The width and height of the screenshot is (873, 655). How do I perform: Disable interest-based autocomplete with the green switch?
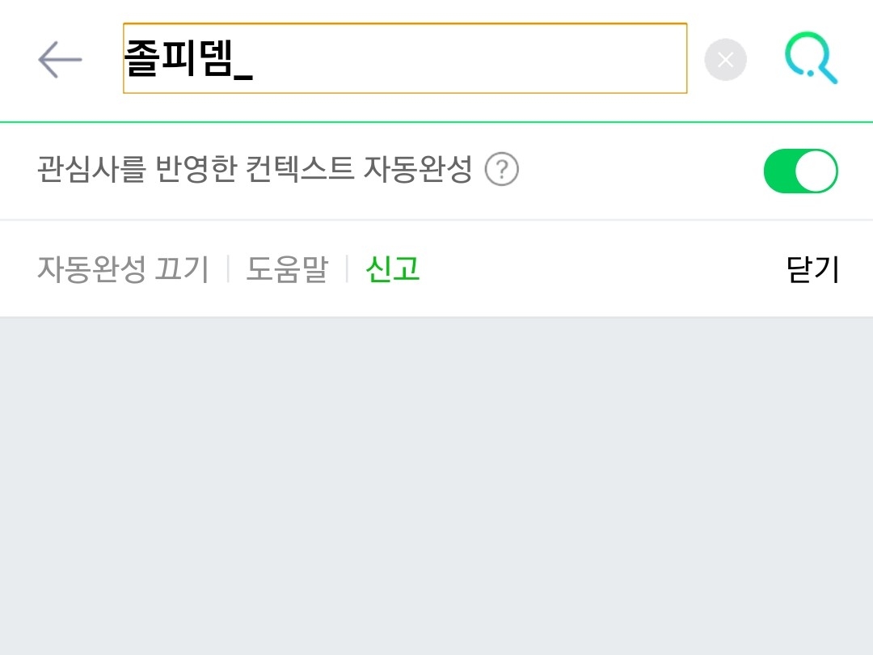click(800, 171)
